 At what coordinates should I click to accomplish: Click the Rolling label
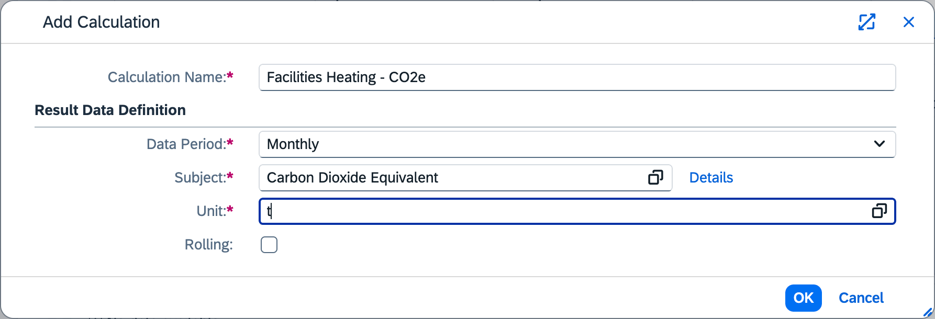point(208,245)
